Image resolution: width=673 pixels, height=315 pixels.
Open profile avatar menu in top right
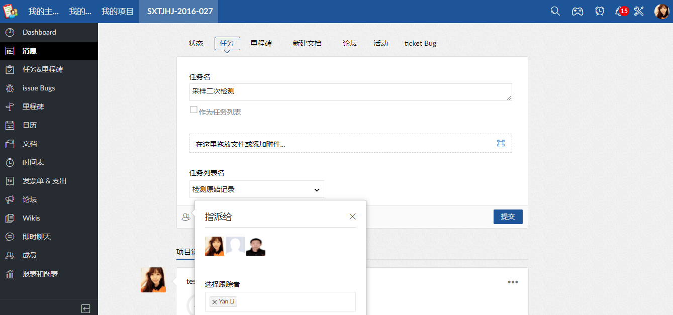point(661,11)
